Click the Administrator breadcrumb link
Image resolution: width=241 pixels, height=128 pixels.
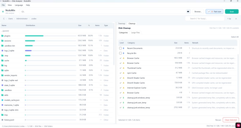coord(22,19)
